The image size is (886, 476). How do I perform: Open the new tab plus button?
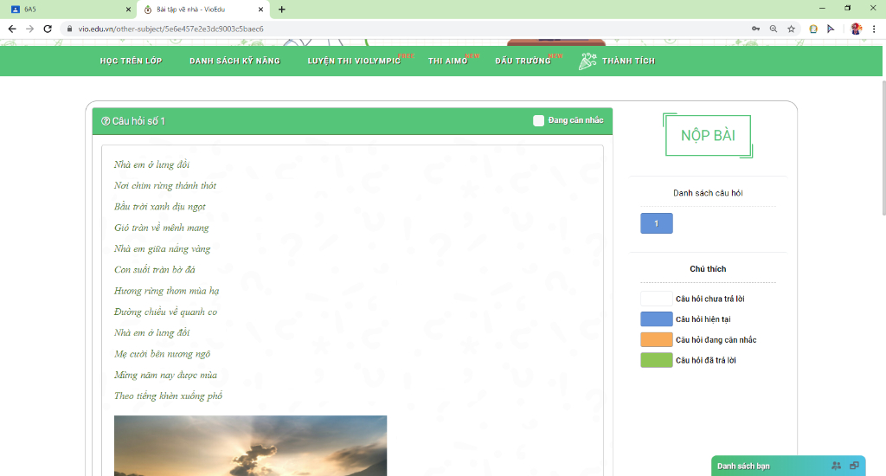pyautogui.click(x=281, y=9)
